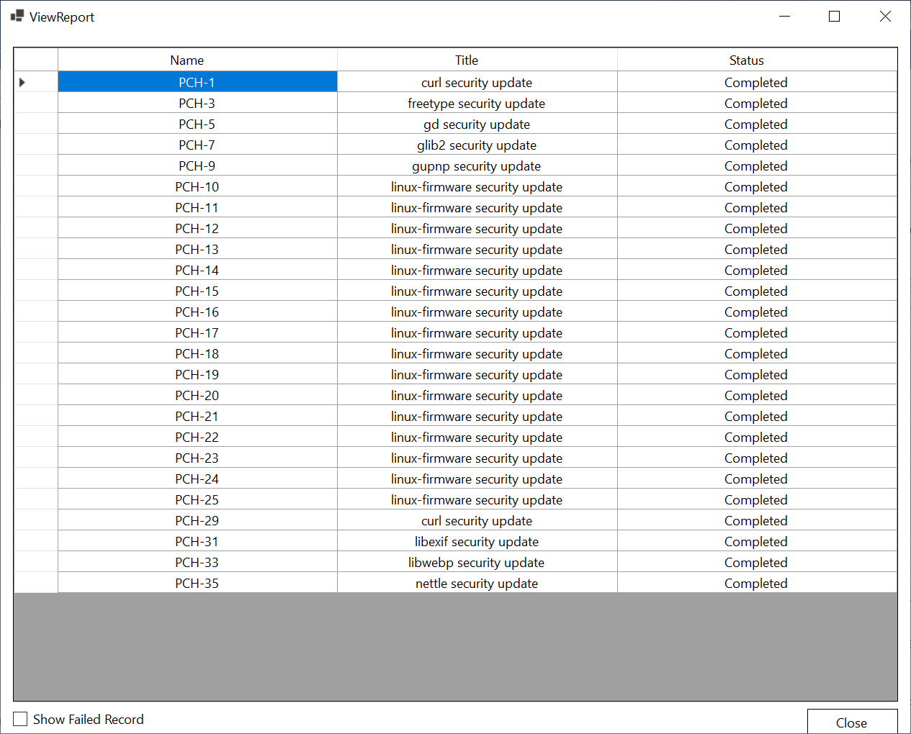911x734 pixels.
Task: Select the PCH-29 name cell
Action: (x=197, y=521)
